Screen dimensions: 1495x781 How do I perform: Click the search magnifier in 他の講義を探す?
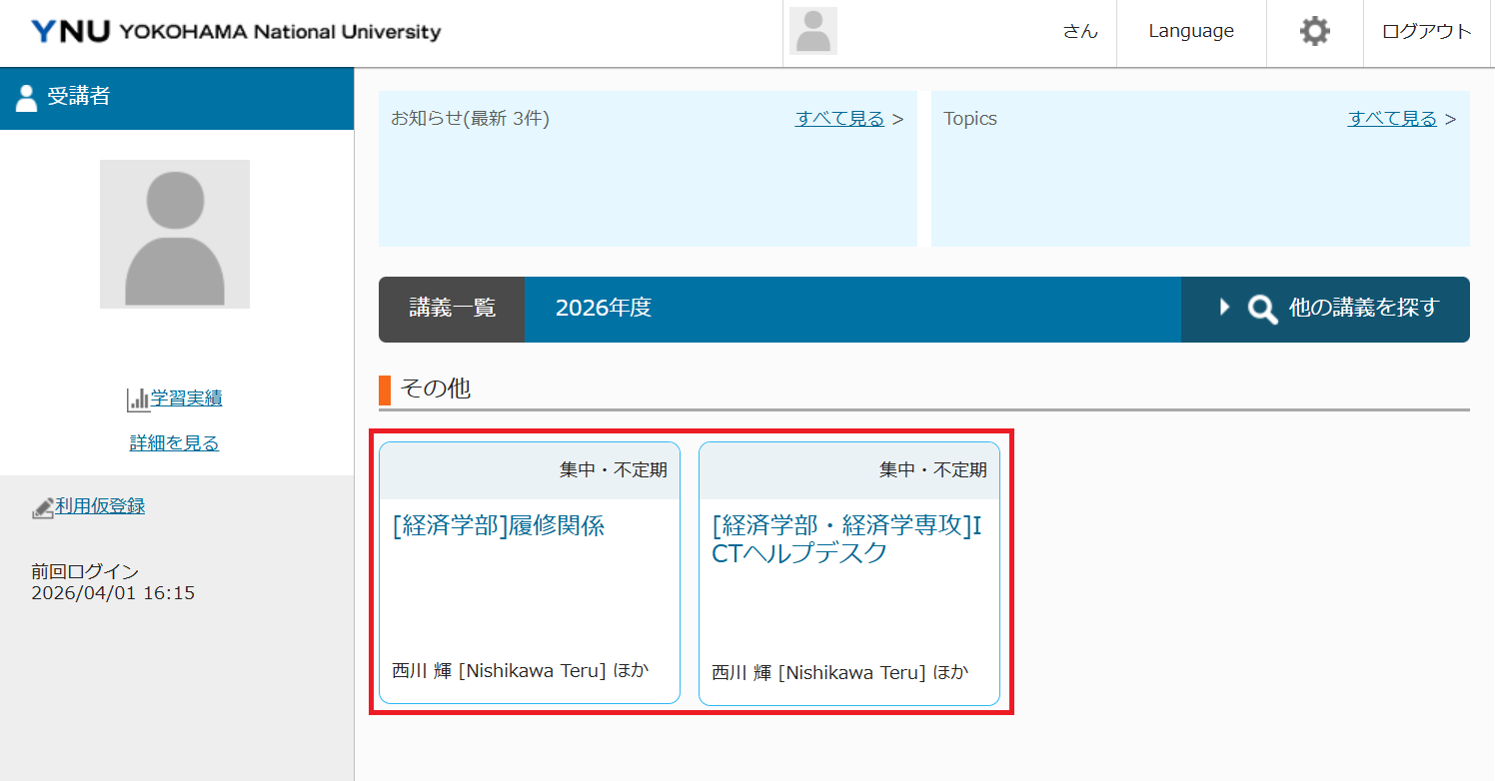pos(1261,310)
